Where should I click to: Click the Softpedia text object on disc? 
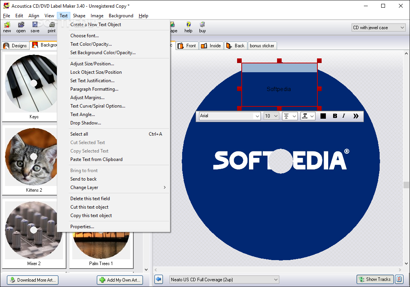pos(279,89)
